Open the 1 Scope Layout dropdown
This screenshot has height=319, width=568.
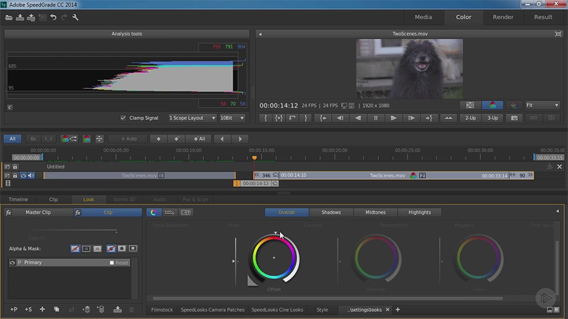pyautogui.click(x=192, y=118)
